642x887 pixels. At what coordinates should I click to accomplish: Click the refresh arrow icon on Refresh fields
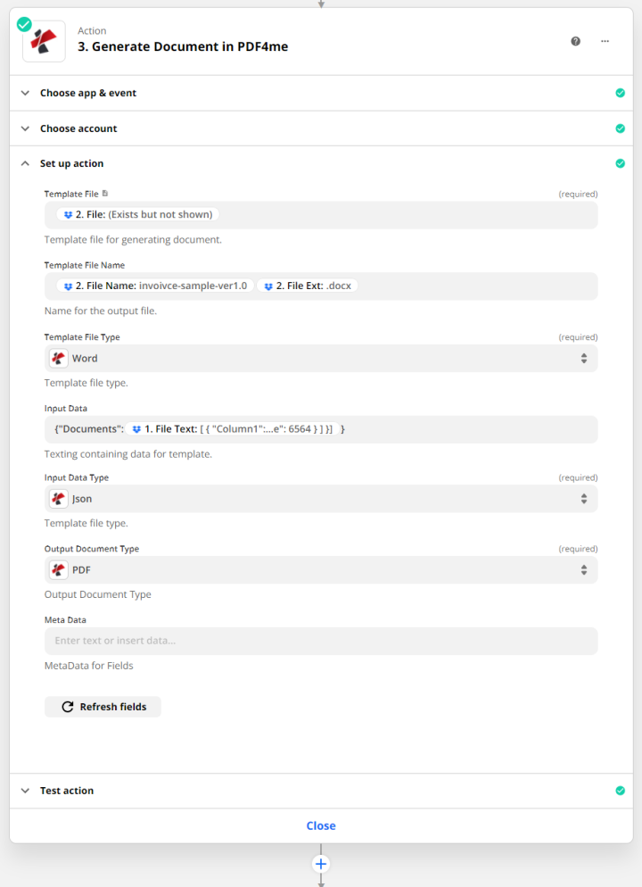(x=68, y=706)
